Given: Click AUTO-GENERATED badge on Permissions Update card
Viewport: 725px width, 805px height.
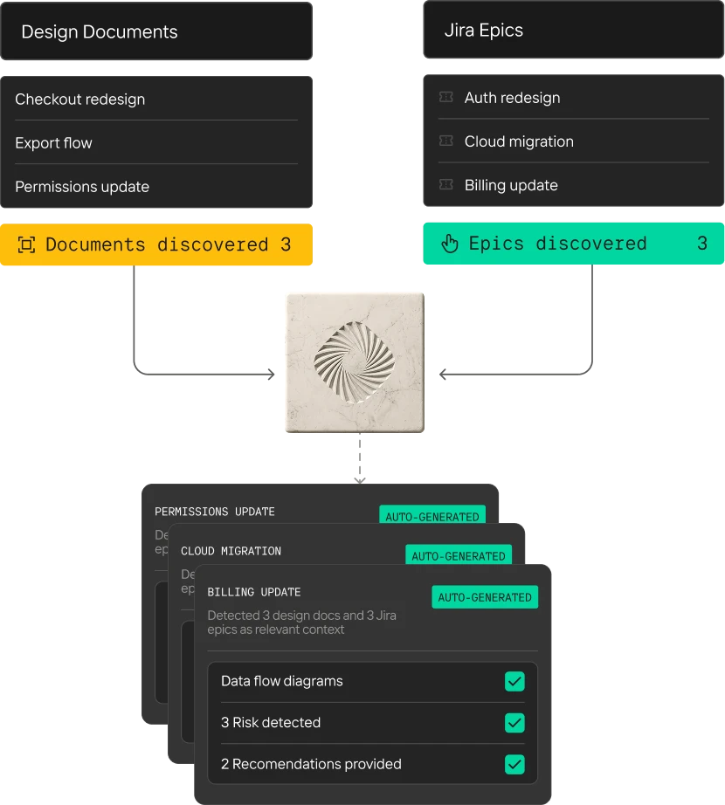Looking at the screenshot, I should click(x=432, y=515).
